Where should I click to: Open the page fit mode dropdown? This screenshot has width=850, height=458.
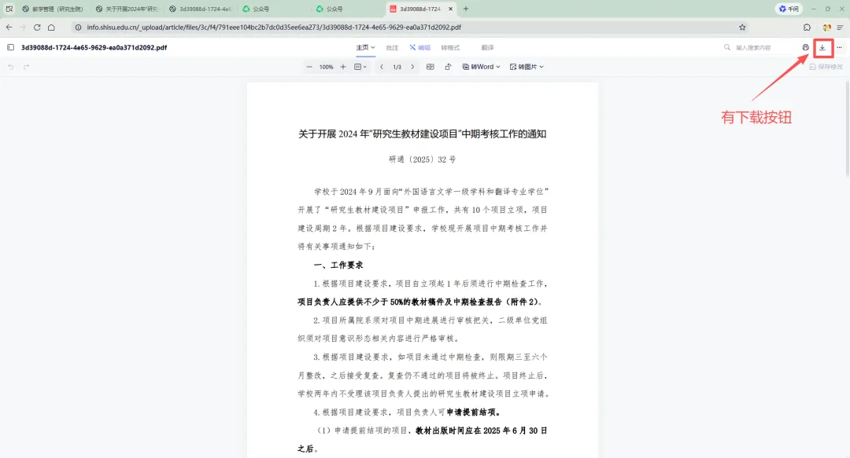(360, 67)
